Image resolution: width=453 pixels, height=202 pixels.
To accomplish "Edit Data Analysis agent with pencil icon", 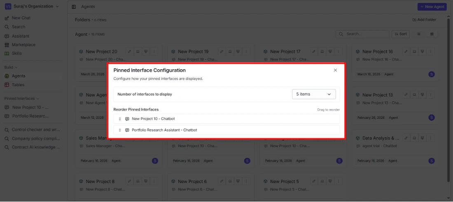I will pos(406,138).
